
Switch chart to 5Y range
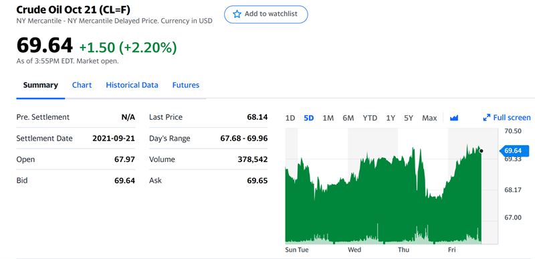tap(409, 118)
